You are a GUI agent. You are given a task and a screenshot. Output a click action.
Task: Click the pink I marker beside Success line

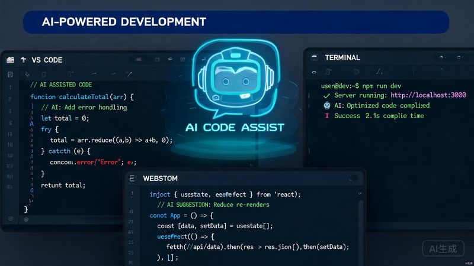327,116
